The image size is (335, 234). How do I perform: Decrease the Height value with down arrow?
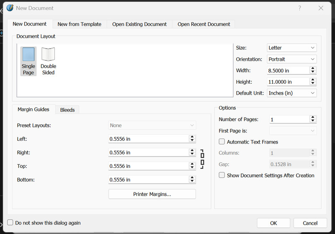point(313,83)
